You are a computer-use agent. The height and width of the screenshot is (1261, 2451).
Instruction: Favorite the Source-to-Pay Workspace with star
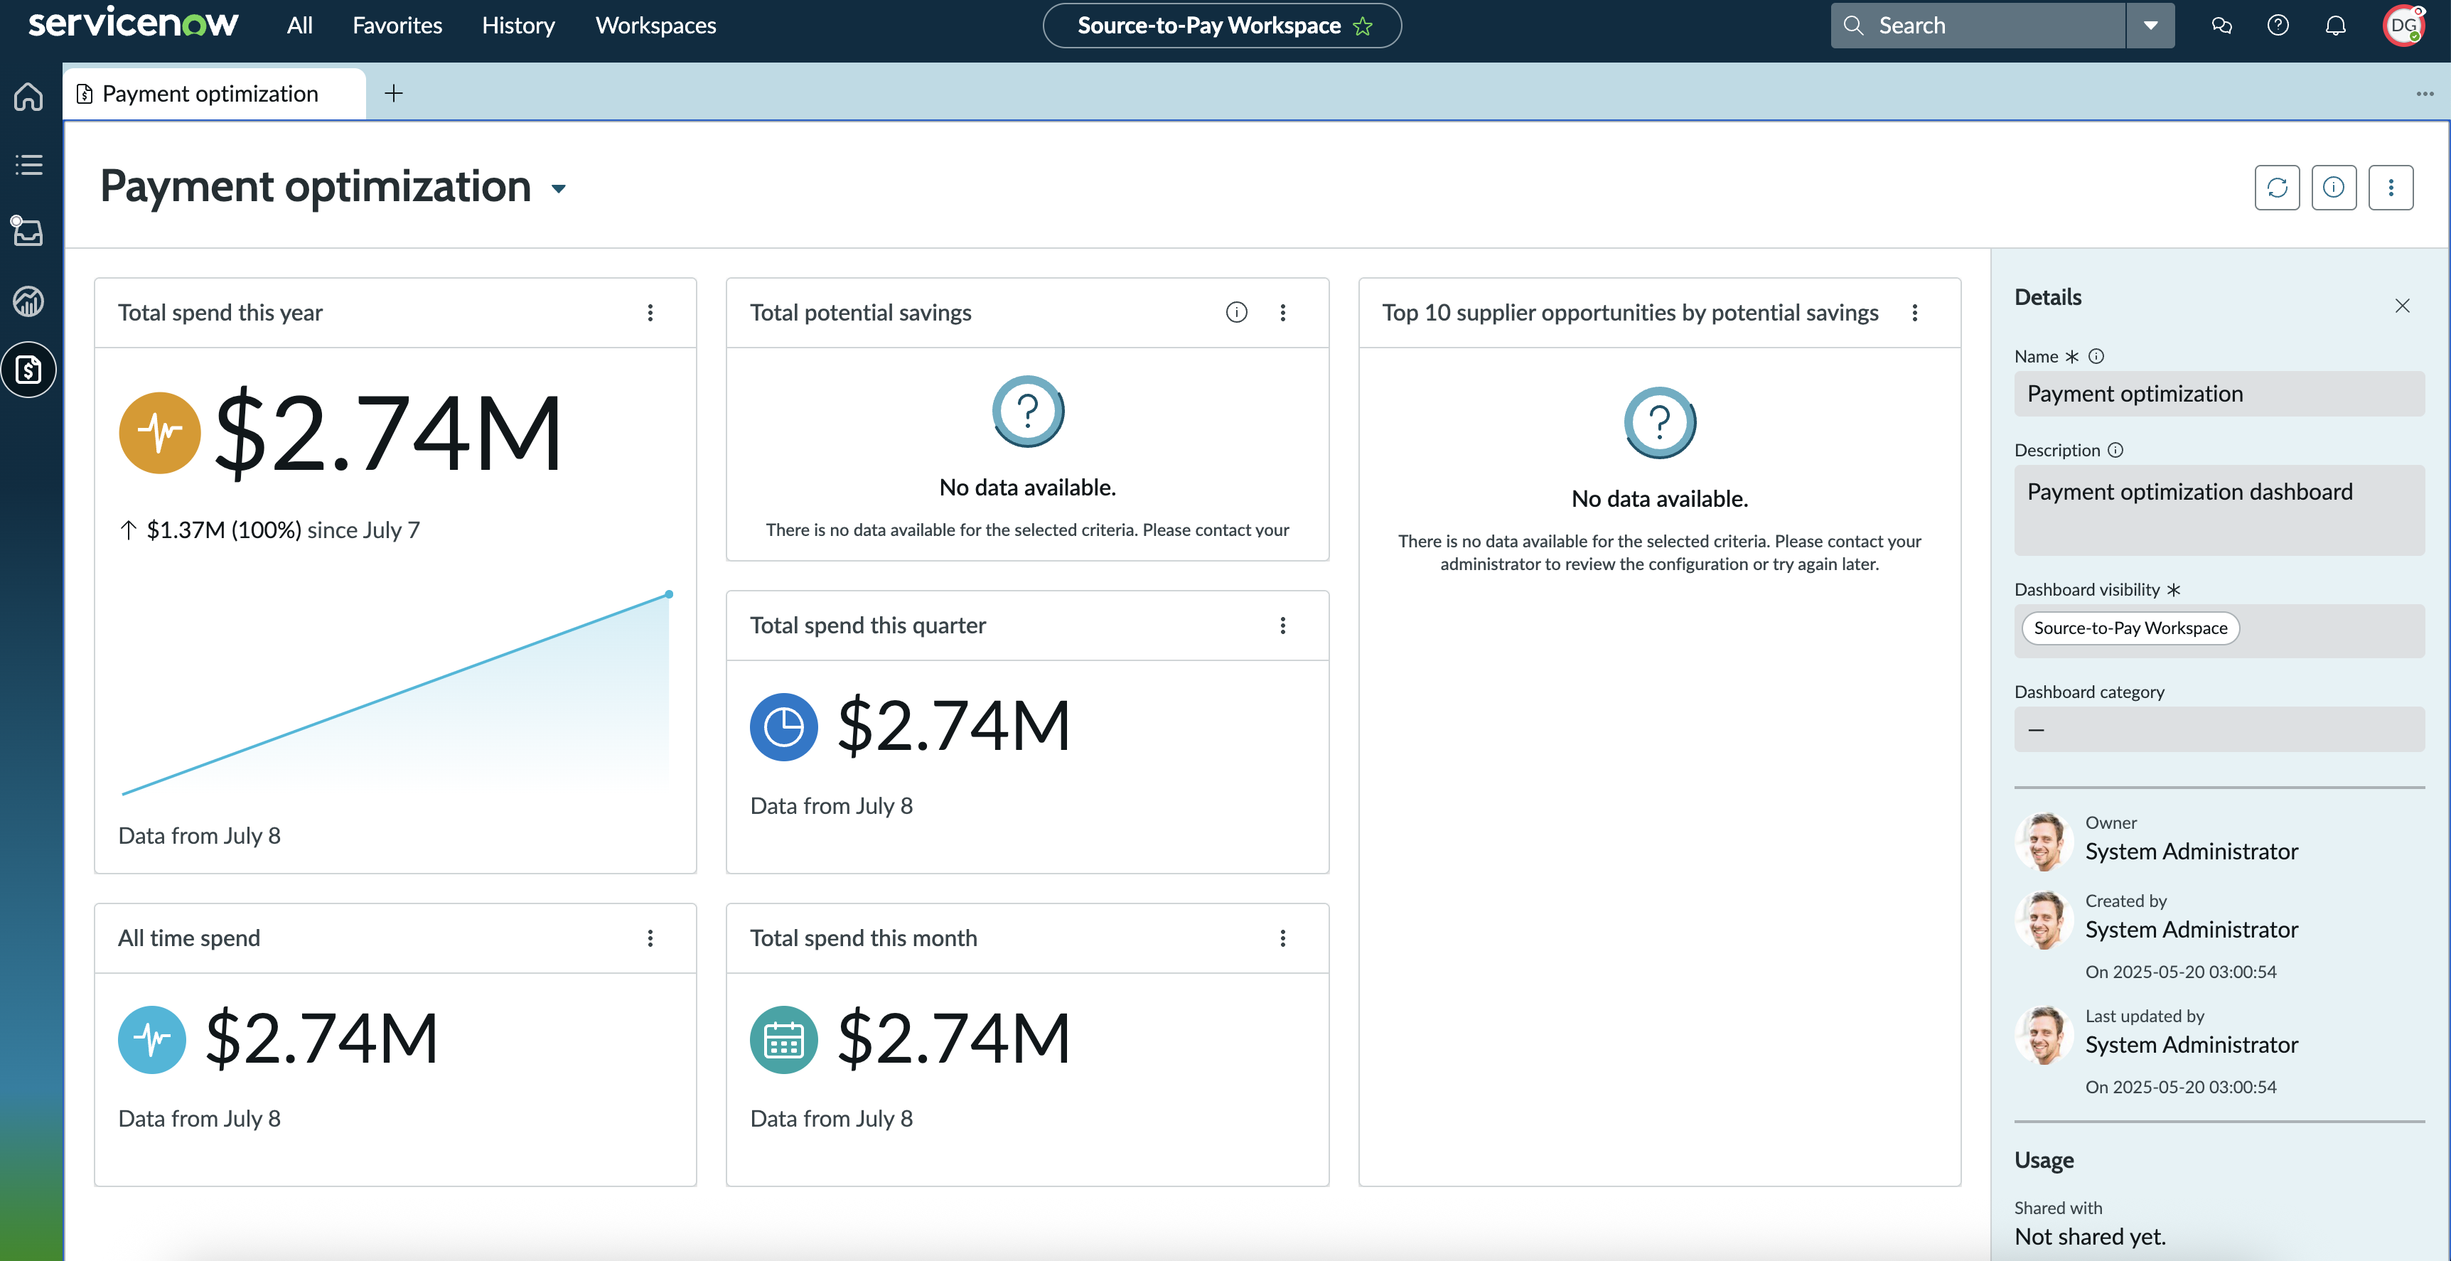(x=1363, y=26)
